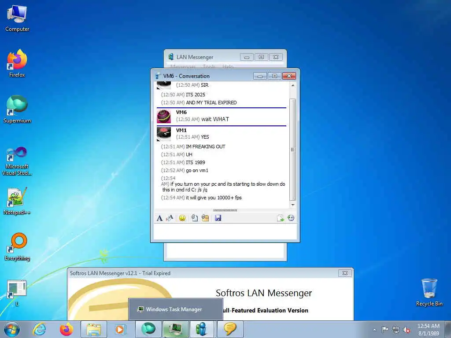Close the Trial Expired dialog
Image resolution: width=451 pixels, height=338 pixels.
[x=345, y=273]
